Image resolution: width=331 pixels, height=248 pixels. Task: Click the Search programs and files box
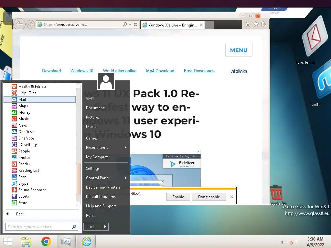pyautogui.click(x=42, y=227)
